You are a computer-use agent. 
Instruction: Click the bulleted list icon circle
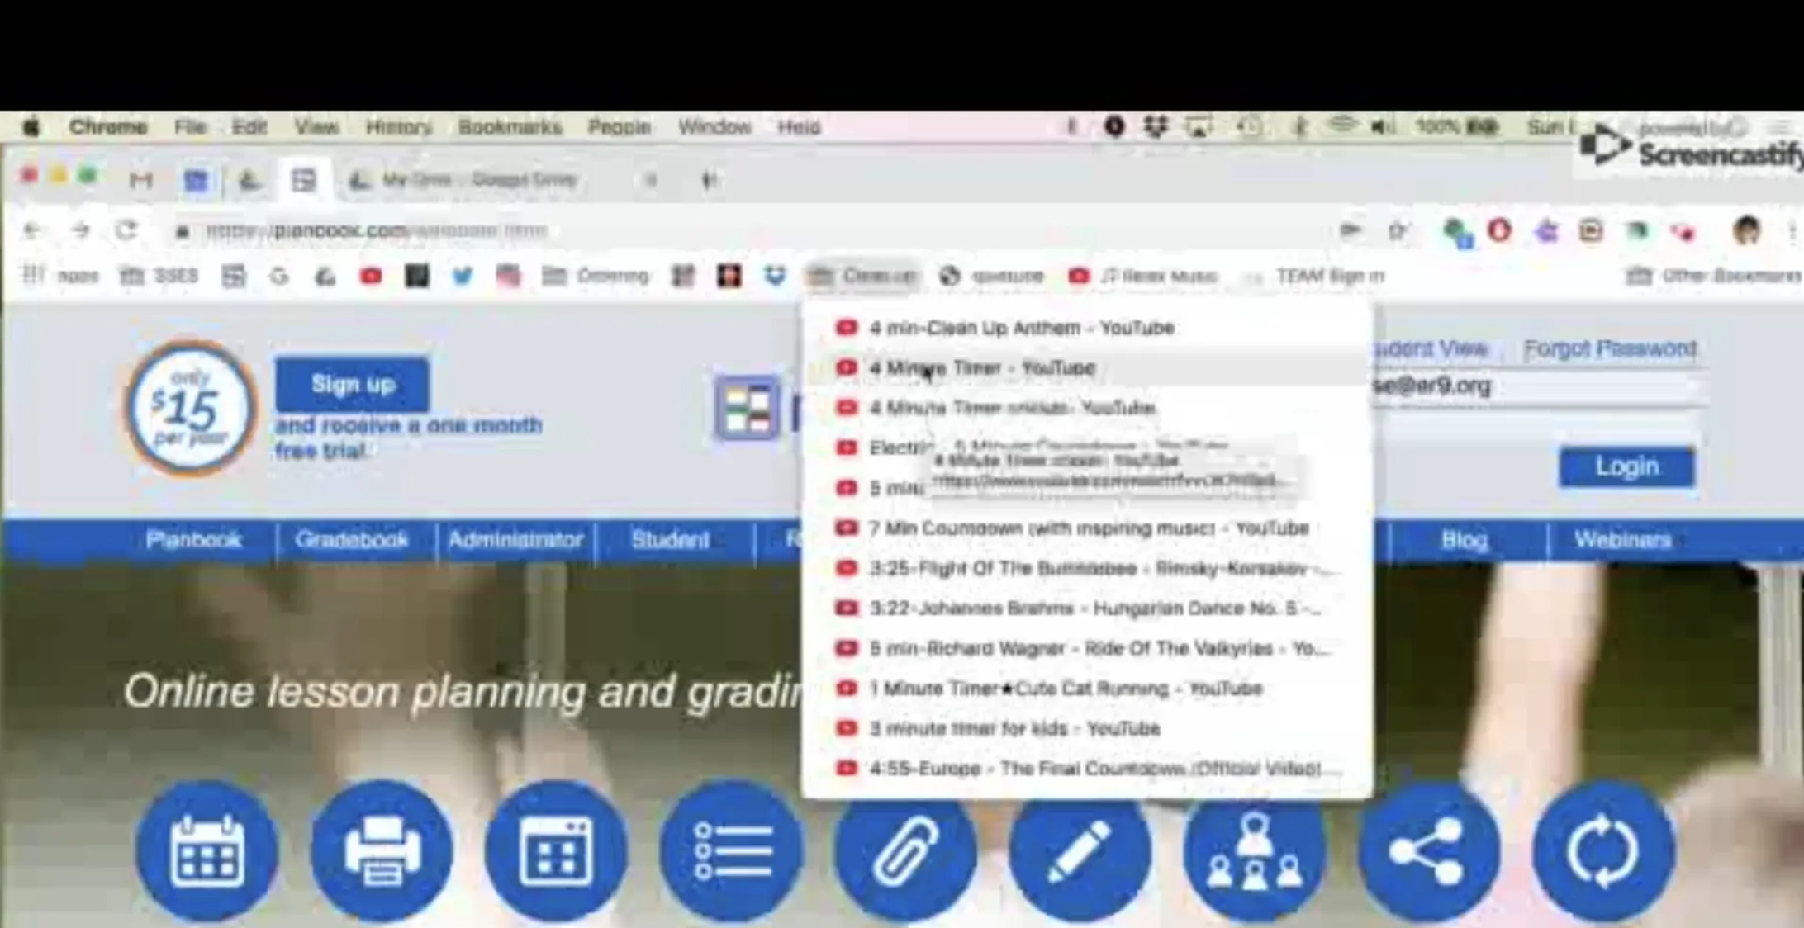(x=731, y=850)
